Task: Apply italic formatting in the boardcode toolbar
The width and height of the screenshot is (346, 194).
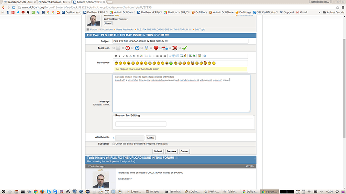Action: pyautogui.click(x=120, y=56)
